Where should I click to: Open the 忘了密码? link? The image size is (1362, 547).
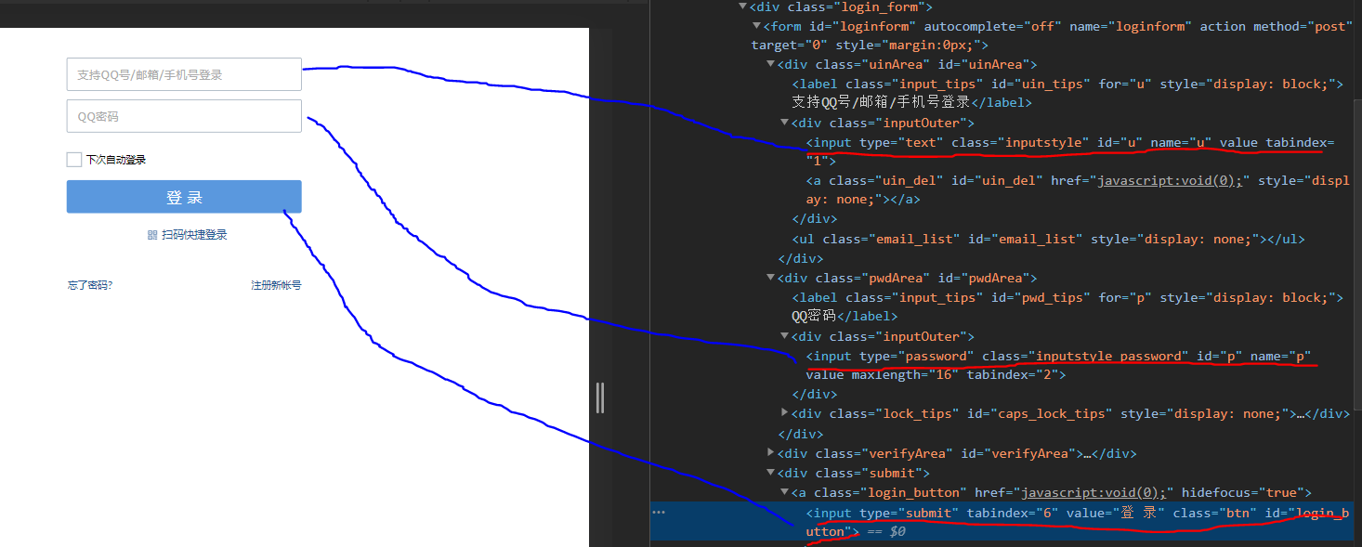click(x=90, y=285)
